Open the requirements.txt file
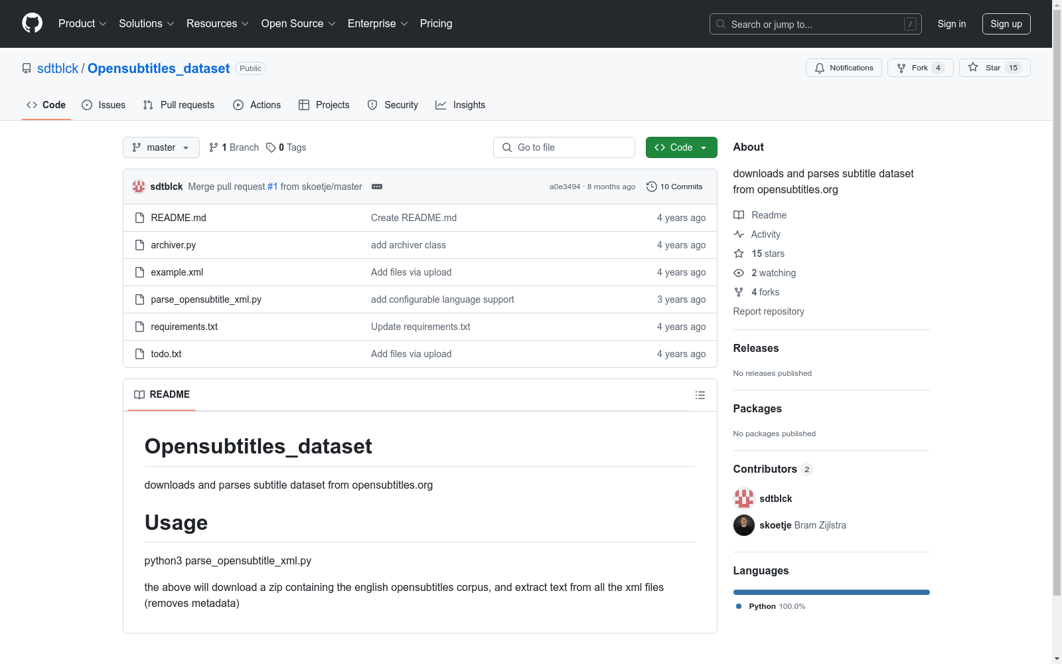The image size is (1062, 664). [184, 327]
